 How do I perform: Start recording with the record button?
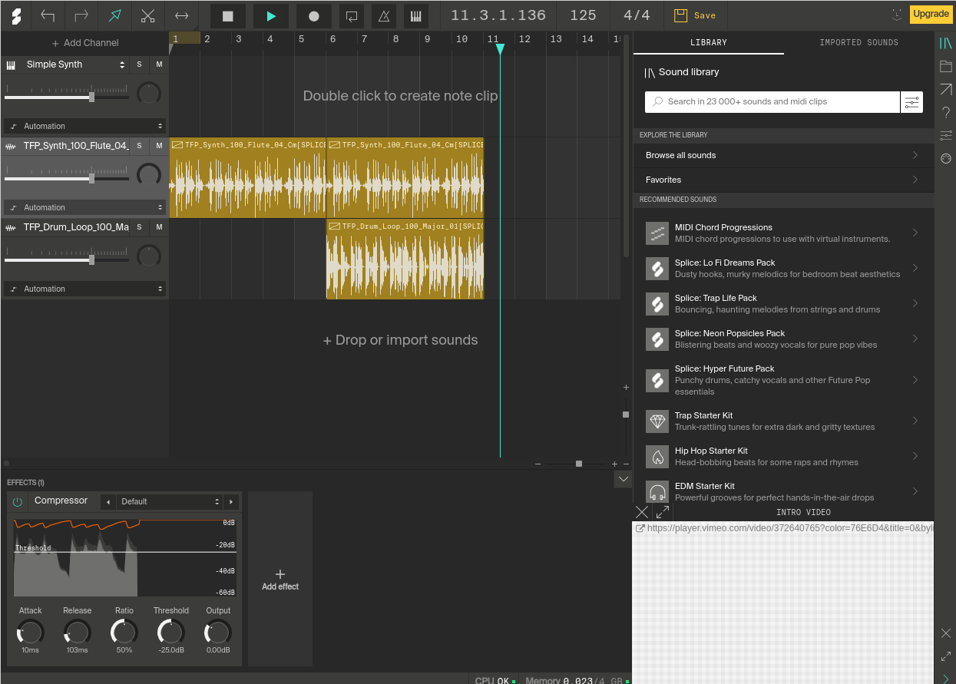(314, 15)
